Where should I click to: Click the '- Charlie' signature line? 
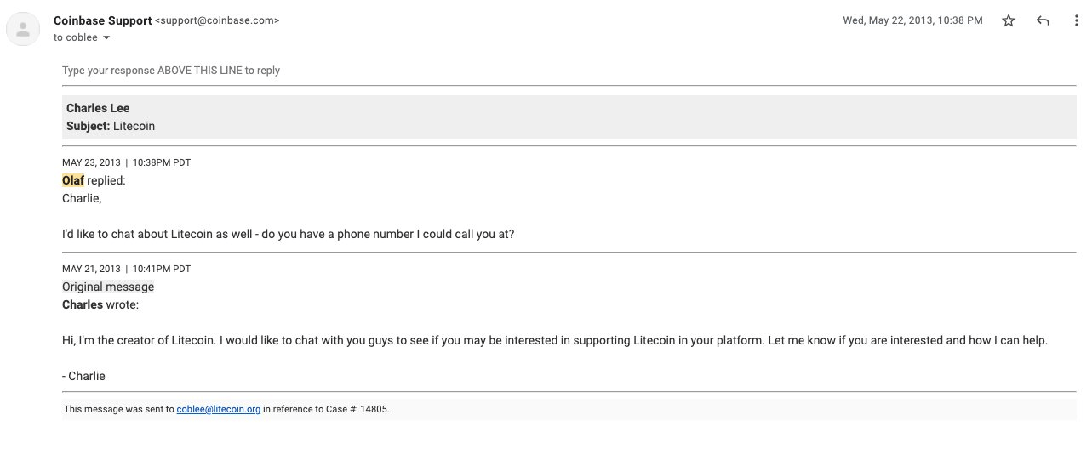(83, 375)
